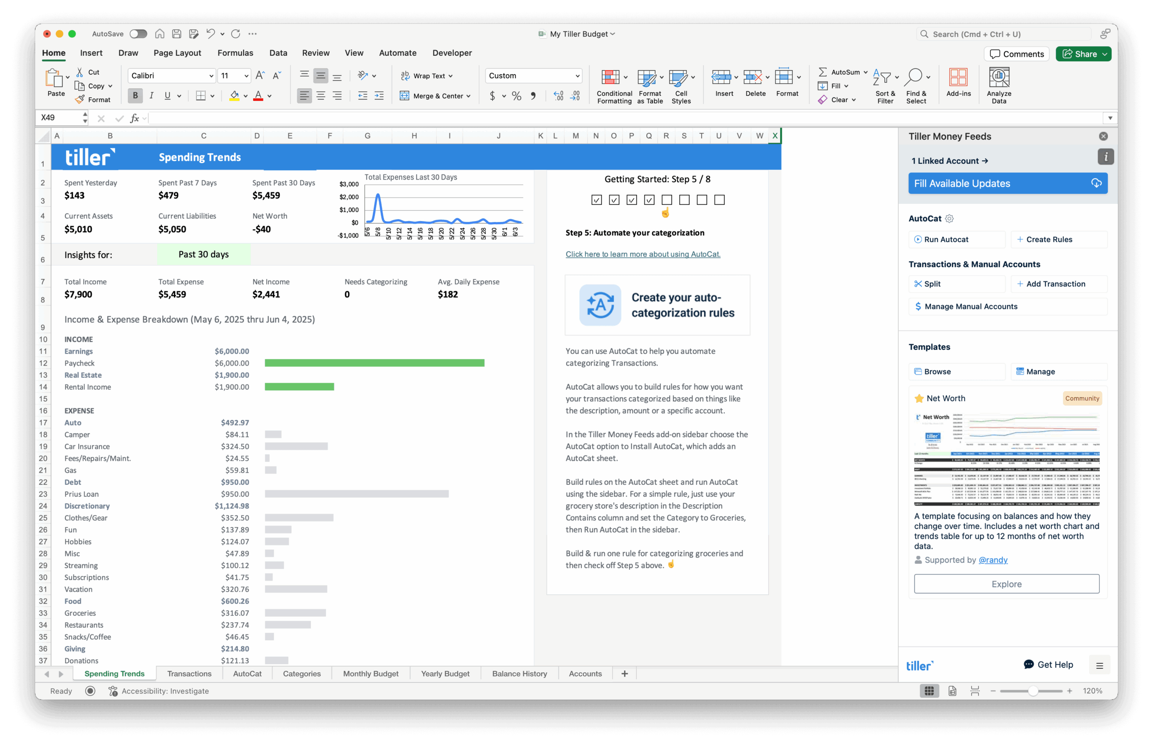The width and height of the screenshot is (1153, 746).
Task: Click the Fill Available Updates button
Action: (x=1007, y=183)
